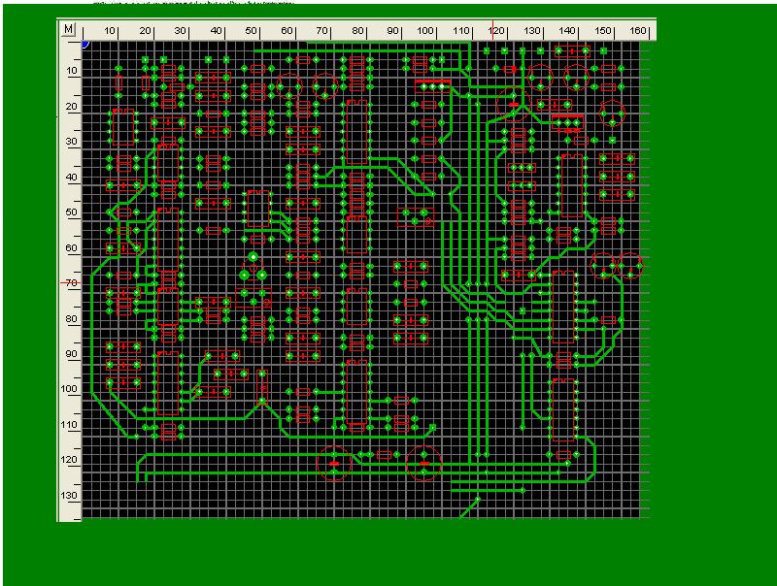Click label 10 on the horizontal ruler
The image size is (777, 586).
pyautogui.click(x=110, y=31)
